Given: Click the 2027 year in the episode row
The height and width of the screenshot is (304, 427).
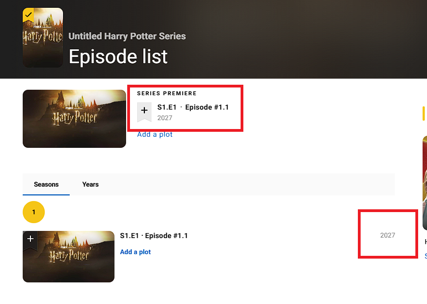Looking at the screenshot, I should click(388, 235).
